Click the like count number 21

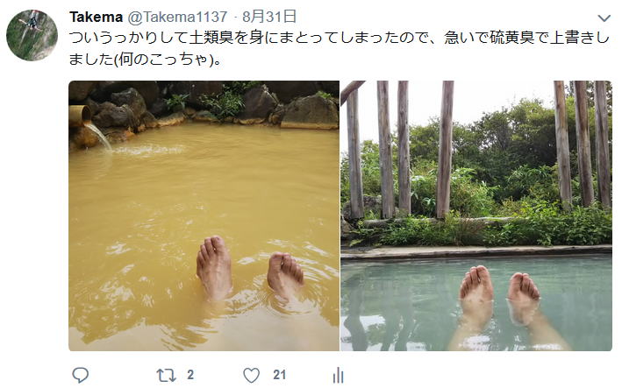tap(279, 375)
